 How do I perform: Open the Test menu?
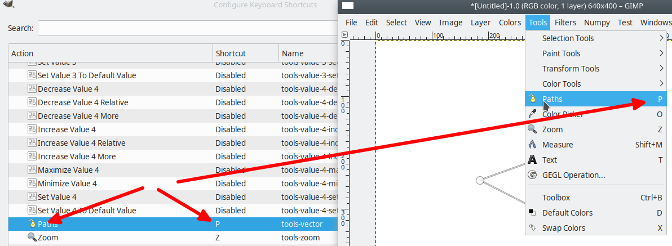point(625,23)
